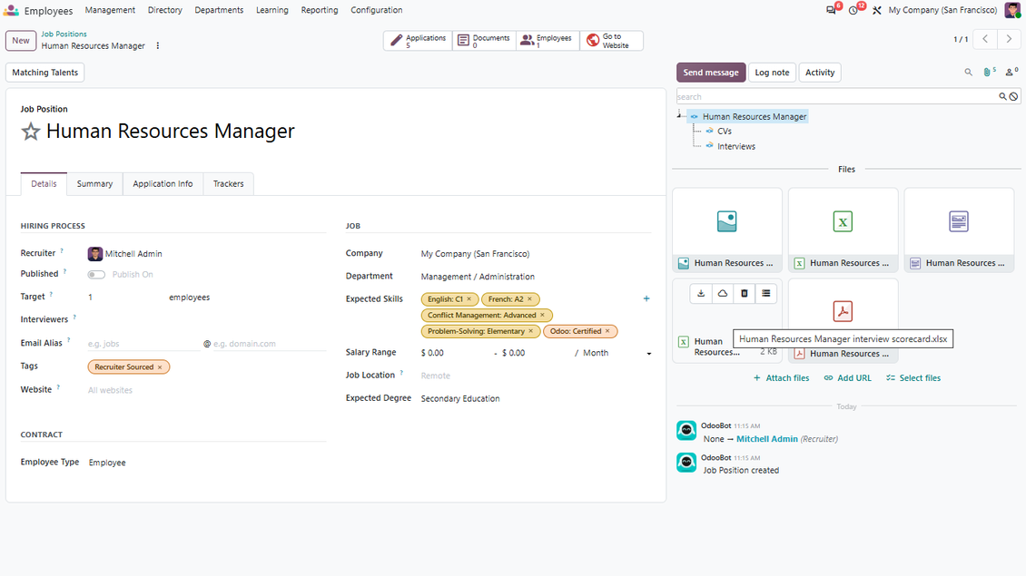This screenshot has height=576, width=1026.
Task: Go to the previous record arrow
Action: [985, 39]
